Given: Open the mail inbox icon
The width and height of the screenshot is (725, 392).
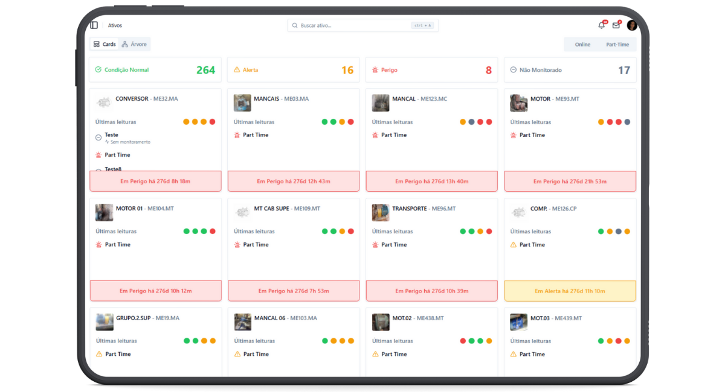Looking at the screenshot, I should tap(616, 25).
